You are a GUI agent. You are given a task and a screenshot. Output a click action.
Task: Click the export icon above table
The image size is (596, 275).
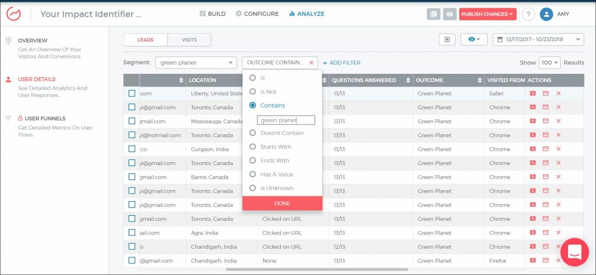click(x=447, y=40)
